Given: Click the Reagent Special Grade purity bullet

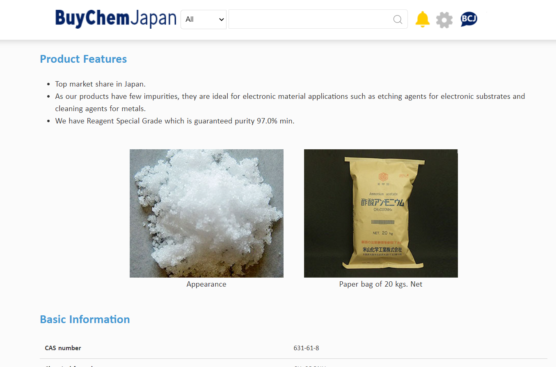Looking at the screenshot, I should coord(175,121).
